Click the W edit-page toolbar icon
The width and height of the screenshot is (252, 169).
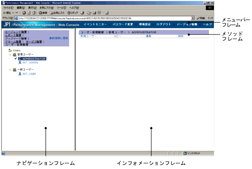click(100, 13)
